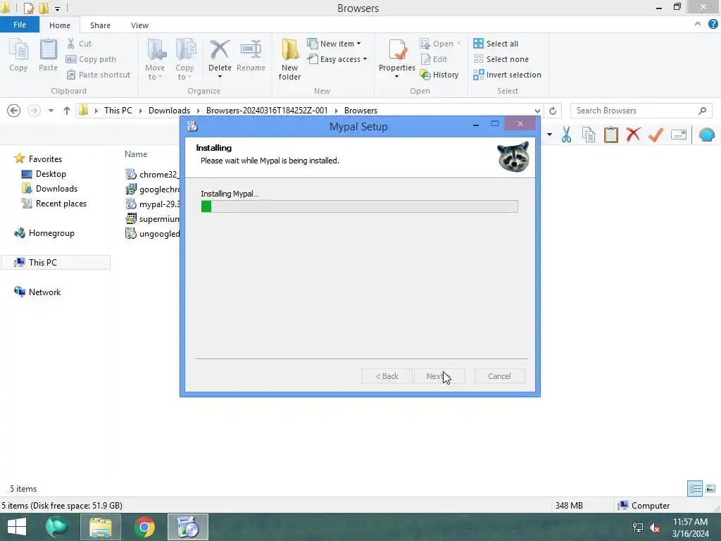Click Copy path in the ribbon
Image resolution: width=721 pixels, height=541 pixels.
[x=91, y=59]
